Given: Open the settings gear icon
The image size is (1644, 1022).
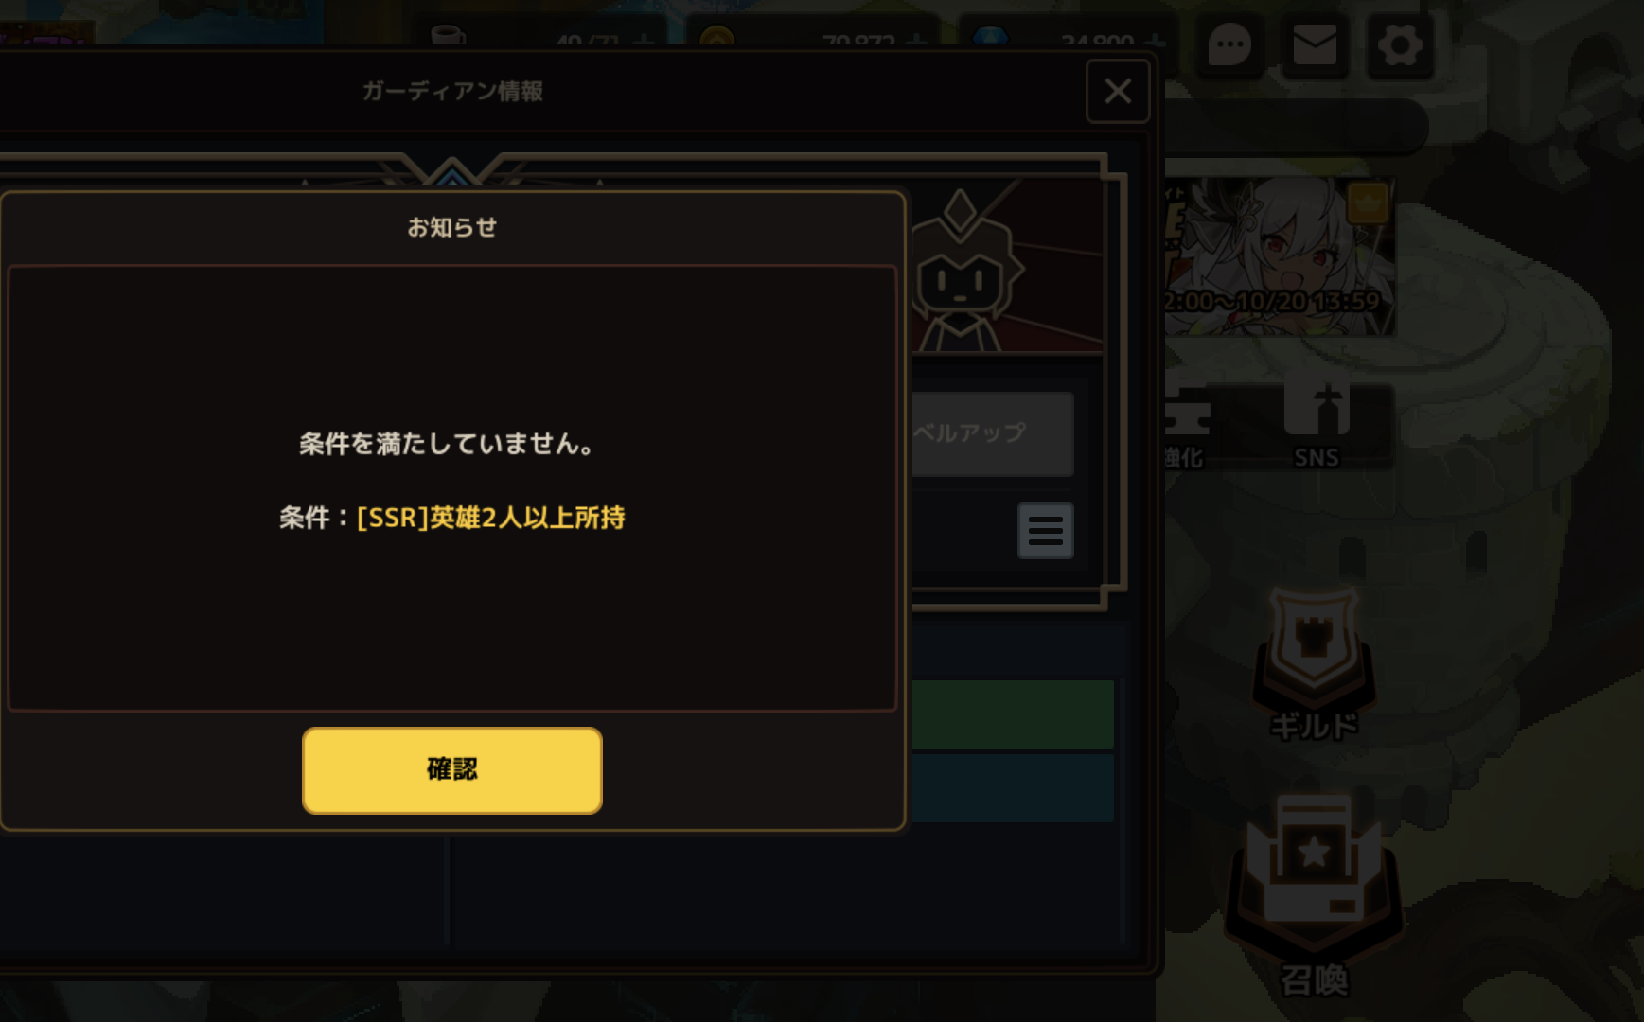Looking at the screenshot, I should [x=1400, y=44].
